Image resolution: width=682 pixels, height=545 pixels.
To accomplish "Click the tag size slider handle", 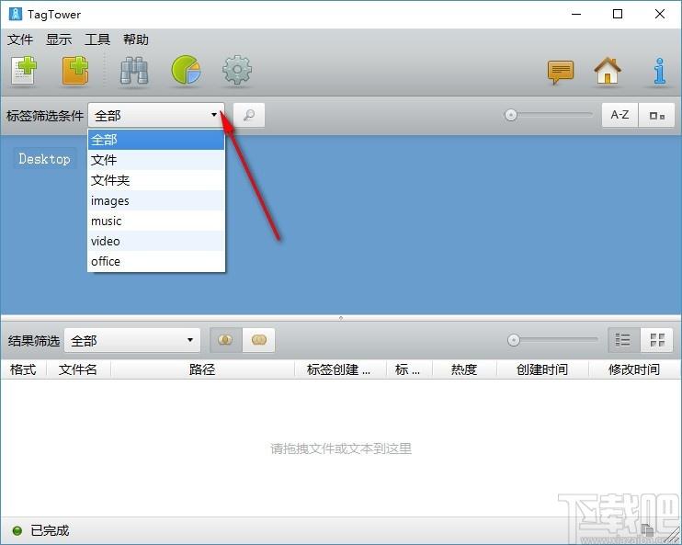I will click(x=511, y=116).
